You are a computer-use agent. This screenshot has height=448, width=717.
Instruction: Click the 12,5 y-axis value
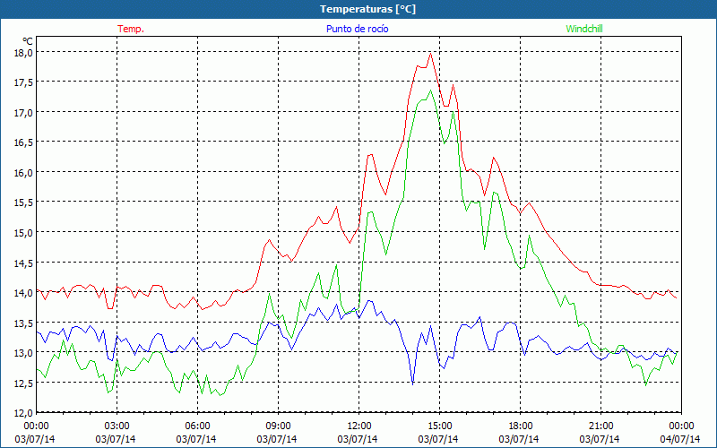coord(24,383)
